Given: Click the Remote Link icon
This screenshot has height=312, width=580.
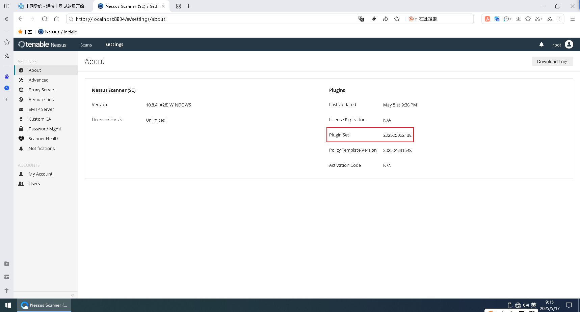Looking at the screenshot, I should pos(21,100).
